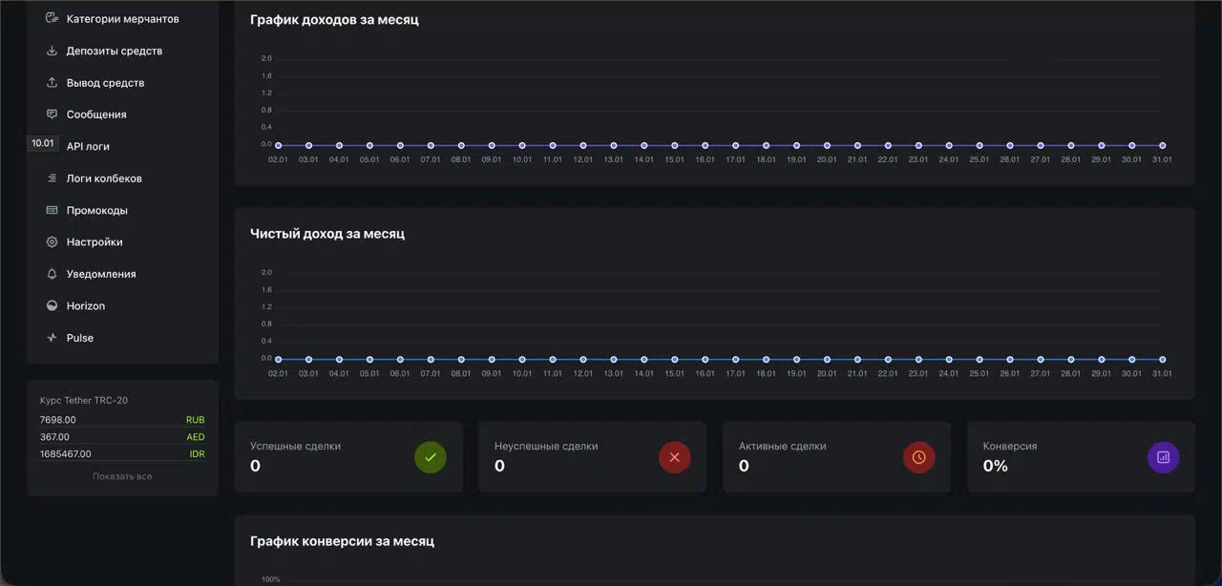Click the Pulse sparkle icon
This screenshot has height=586, width=1222.
click(x=53, y=338)
